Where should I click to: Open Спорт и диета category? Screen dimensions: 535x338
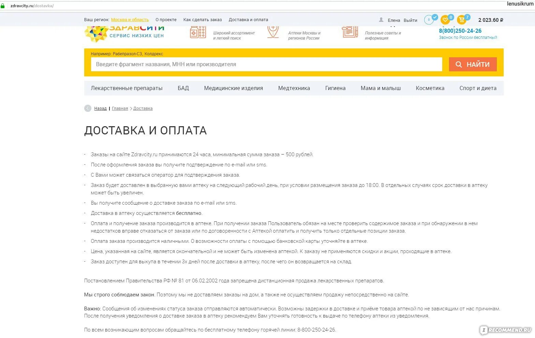coord(478,88)
